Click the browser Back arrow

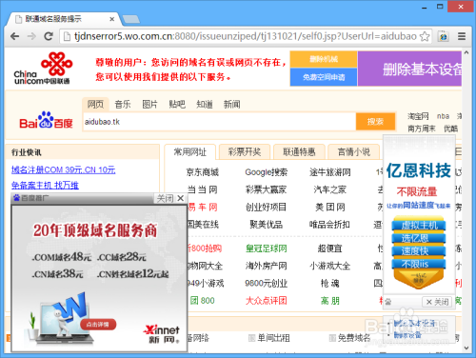[14, 36]
